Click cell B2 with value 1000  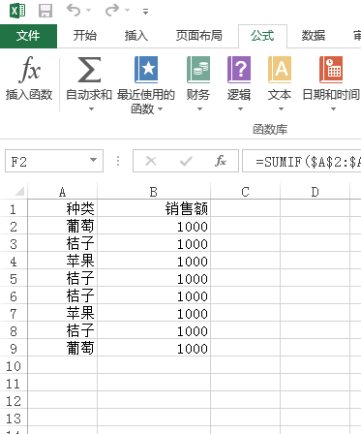(154, 226)
